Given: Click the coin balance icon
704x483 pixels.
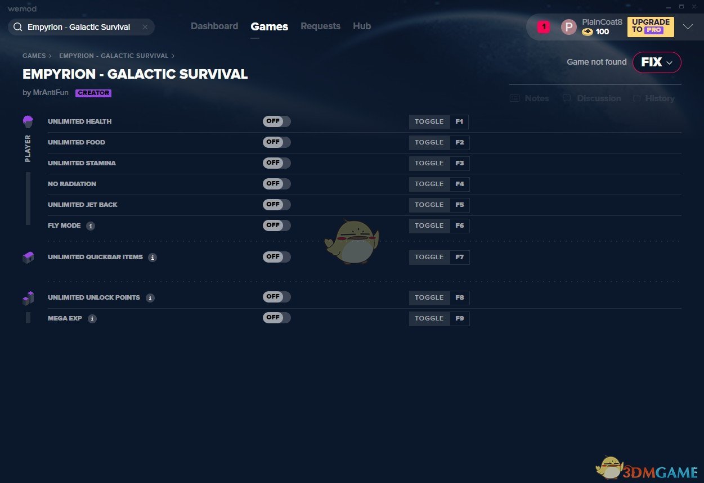Looking at the screenshot, I should click(x=588, y=32).
